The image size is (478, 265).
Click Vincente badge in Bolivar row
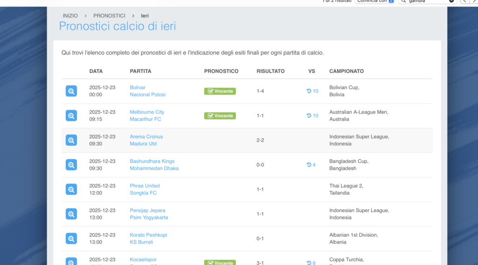220,91
